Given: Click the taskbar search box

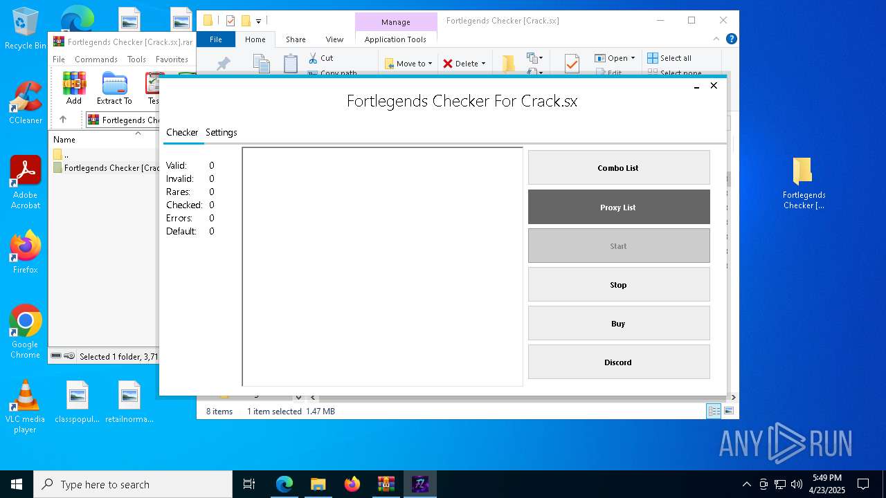Looking at the screenshot, I should point(133,484).
